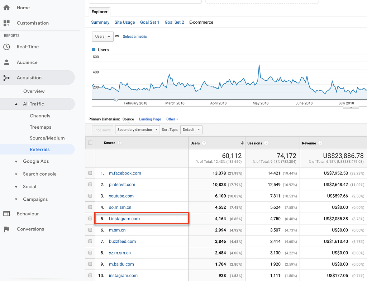The height and width of the screenshot is (281, 367).
Task: Set Primary Dimension to Landing Page
Action: (x=150, y=119)
